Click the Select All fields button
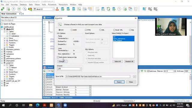192x108 pixels. tap(118, 61)
